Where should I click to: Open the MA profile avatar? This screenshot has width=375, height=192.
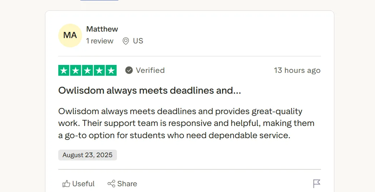tap(70, 35)
